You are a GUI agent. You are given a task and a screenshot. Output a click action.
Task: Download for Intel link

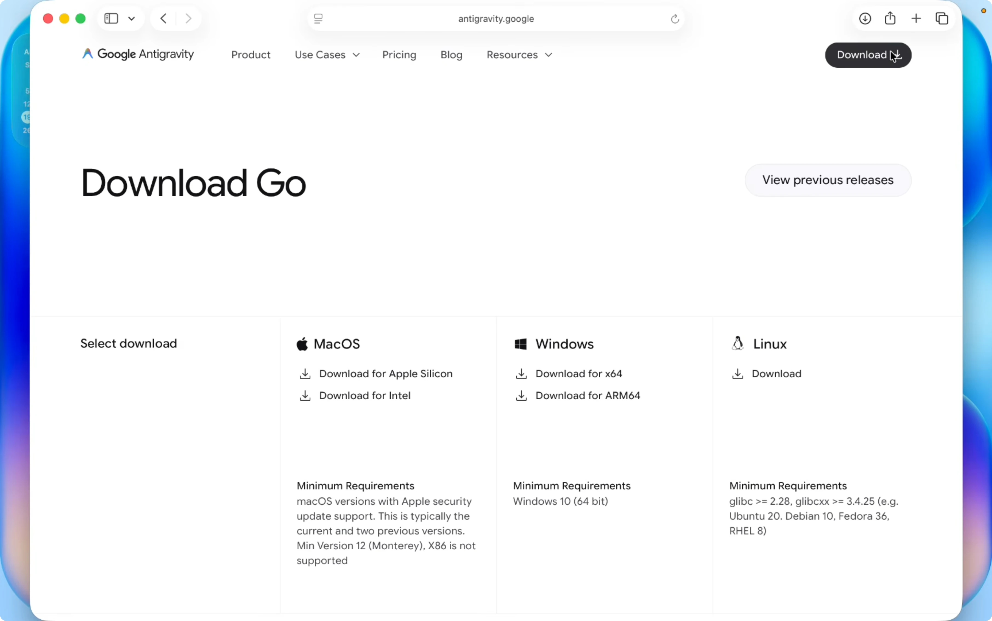point(365,395)
